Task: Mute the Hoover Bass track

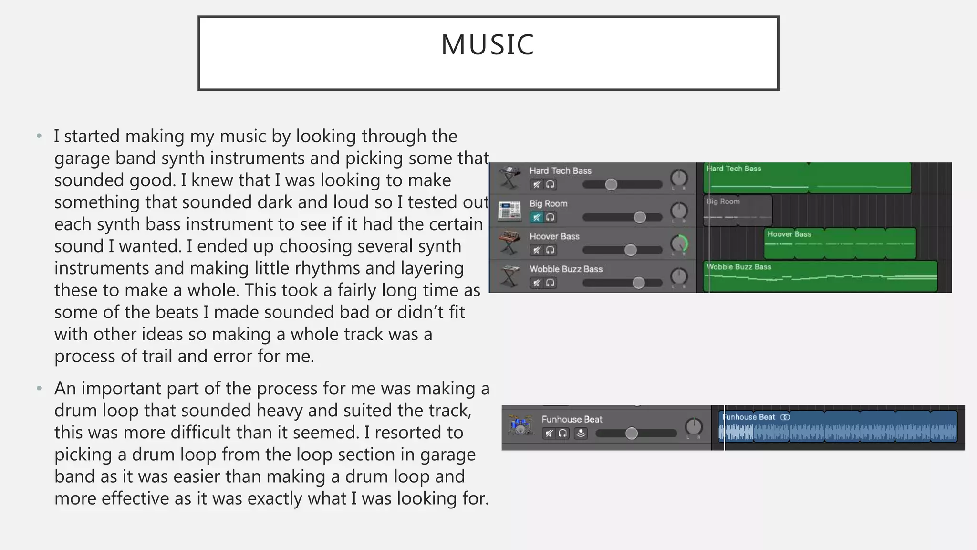Action: tap(537, 250)
